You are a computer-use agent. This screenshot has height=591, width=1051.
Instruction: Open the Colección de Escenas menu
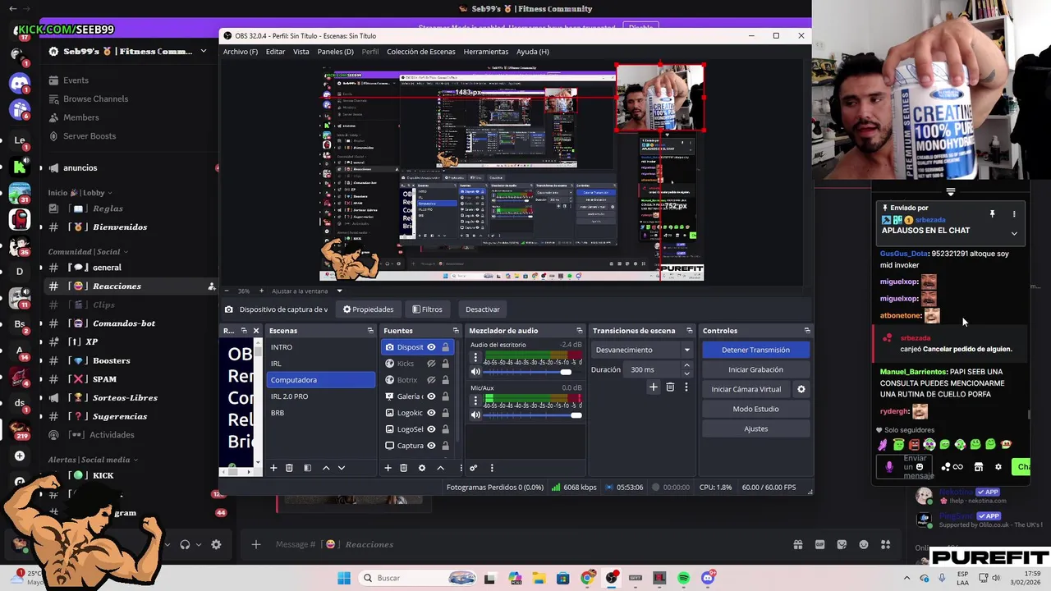[420, 52]
